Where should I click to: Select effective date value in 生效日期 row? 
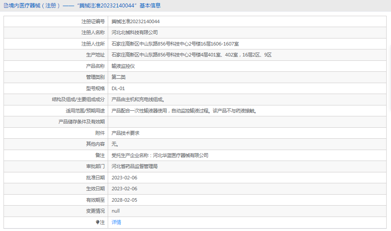pos(124,189)
